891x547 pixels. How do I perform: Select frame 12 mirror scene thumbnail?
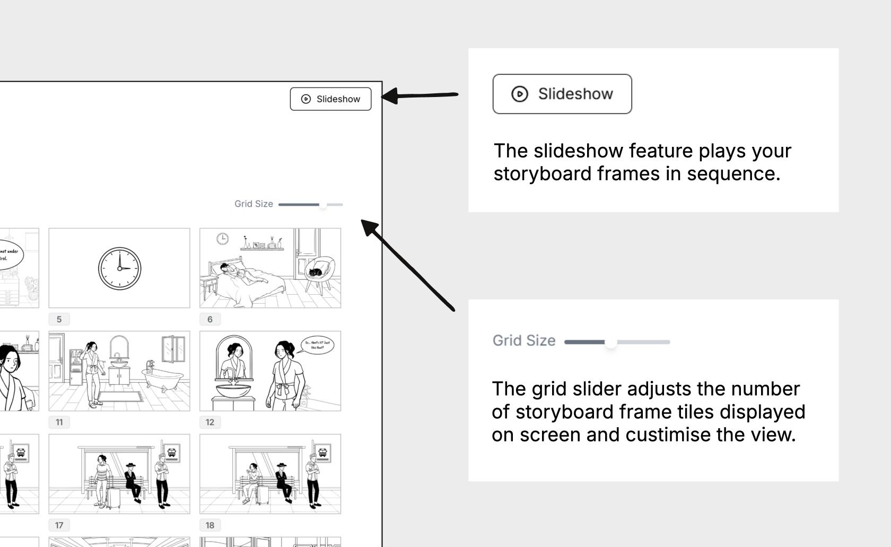point(270,371)
